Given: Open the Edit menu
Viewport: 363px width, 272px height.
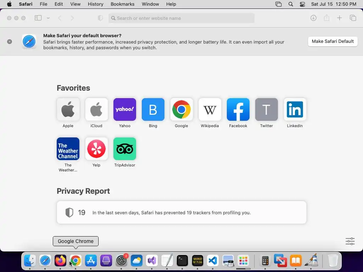Looking at the screenshot, I should pyautogui.click(x=59, y=4).
